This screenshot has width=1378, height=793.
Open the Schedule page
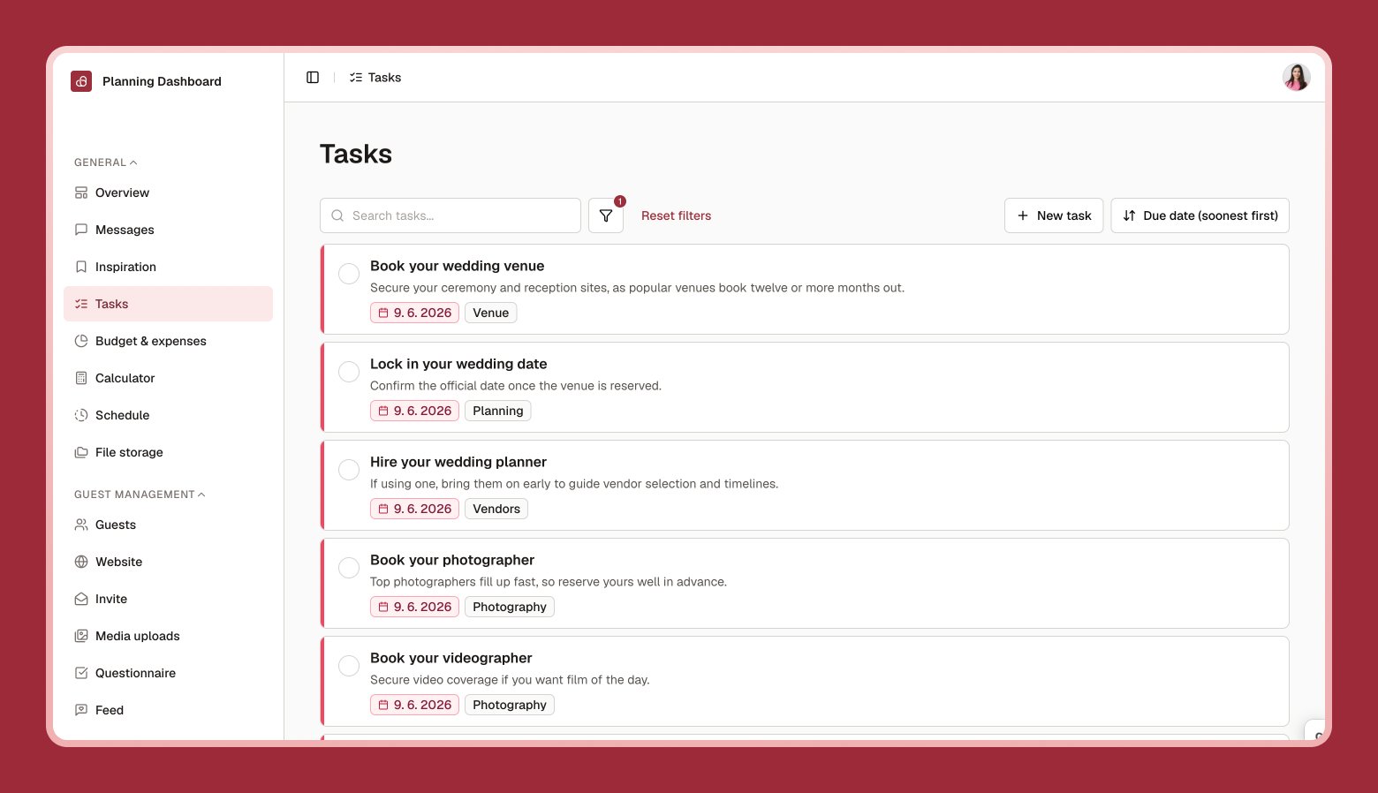point(168,415)
